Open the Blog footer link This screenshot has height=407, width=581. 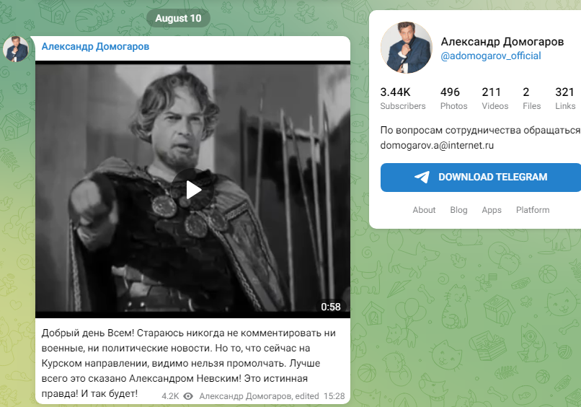coord(458,210)
